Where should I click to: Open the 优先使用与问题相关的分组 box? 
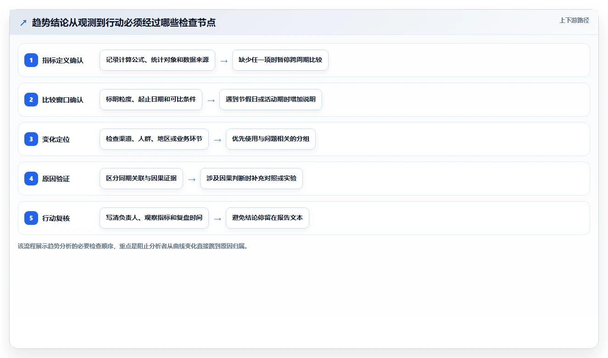coord(271,139)
